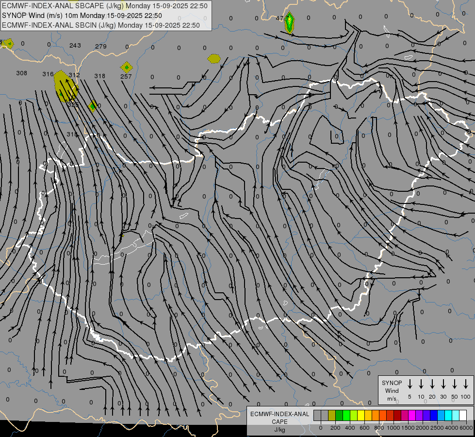Click the diamond CAPE patch above 257
The height and width of the screenshot is (437, 475).
(126, 67)
